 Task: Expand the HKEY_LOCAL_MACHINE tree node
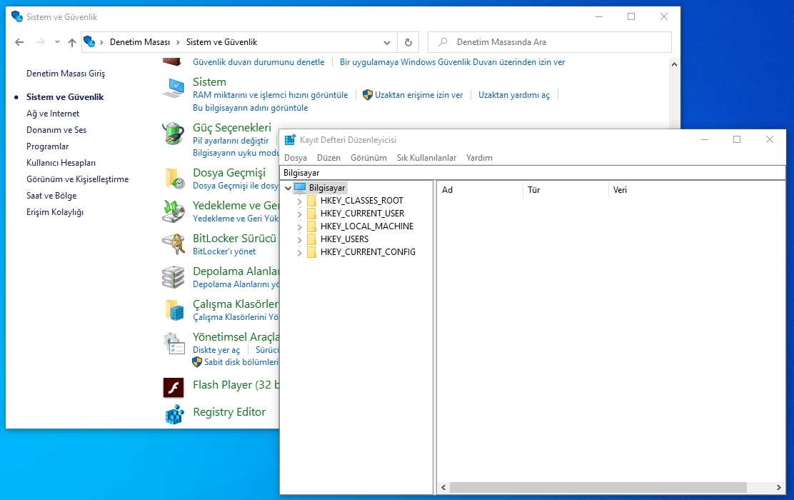300,226
